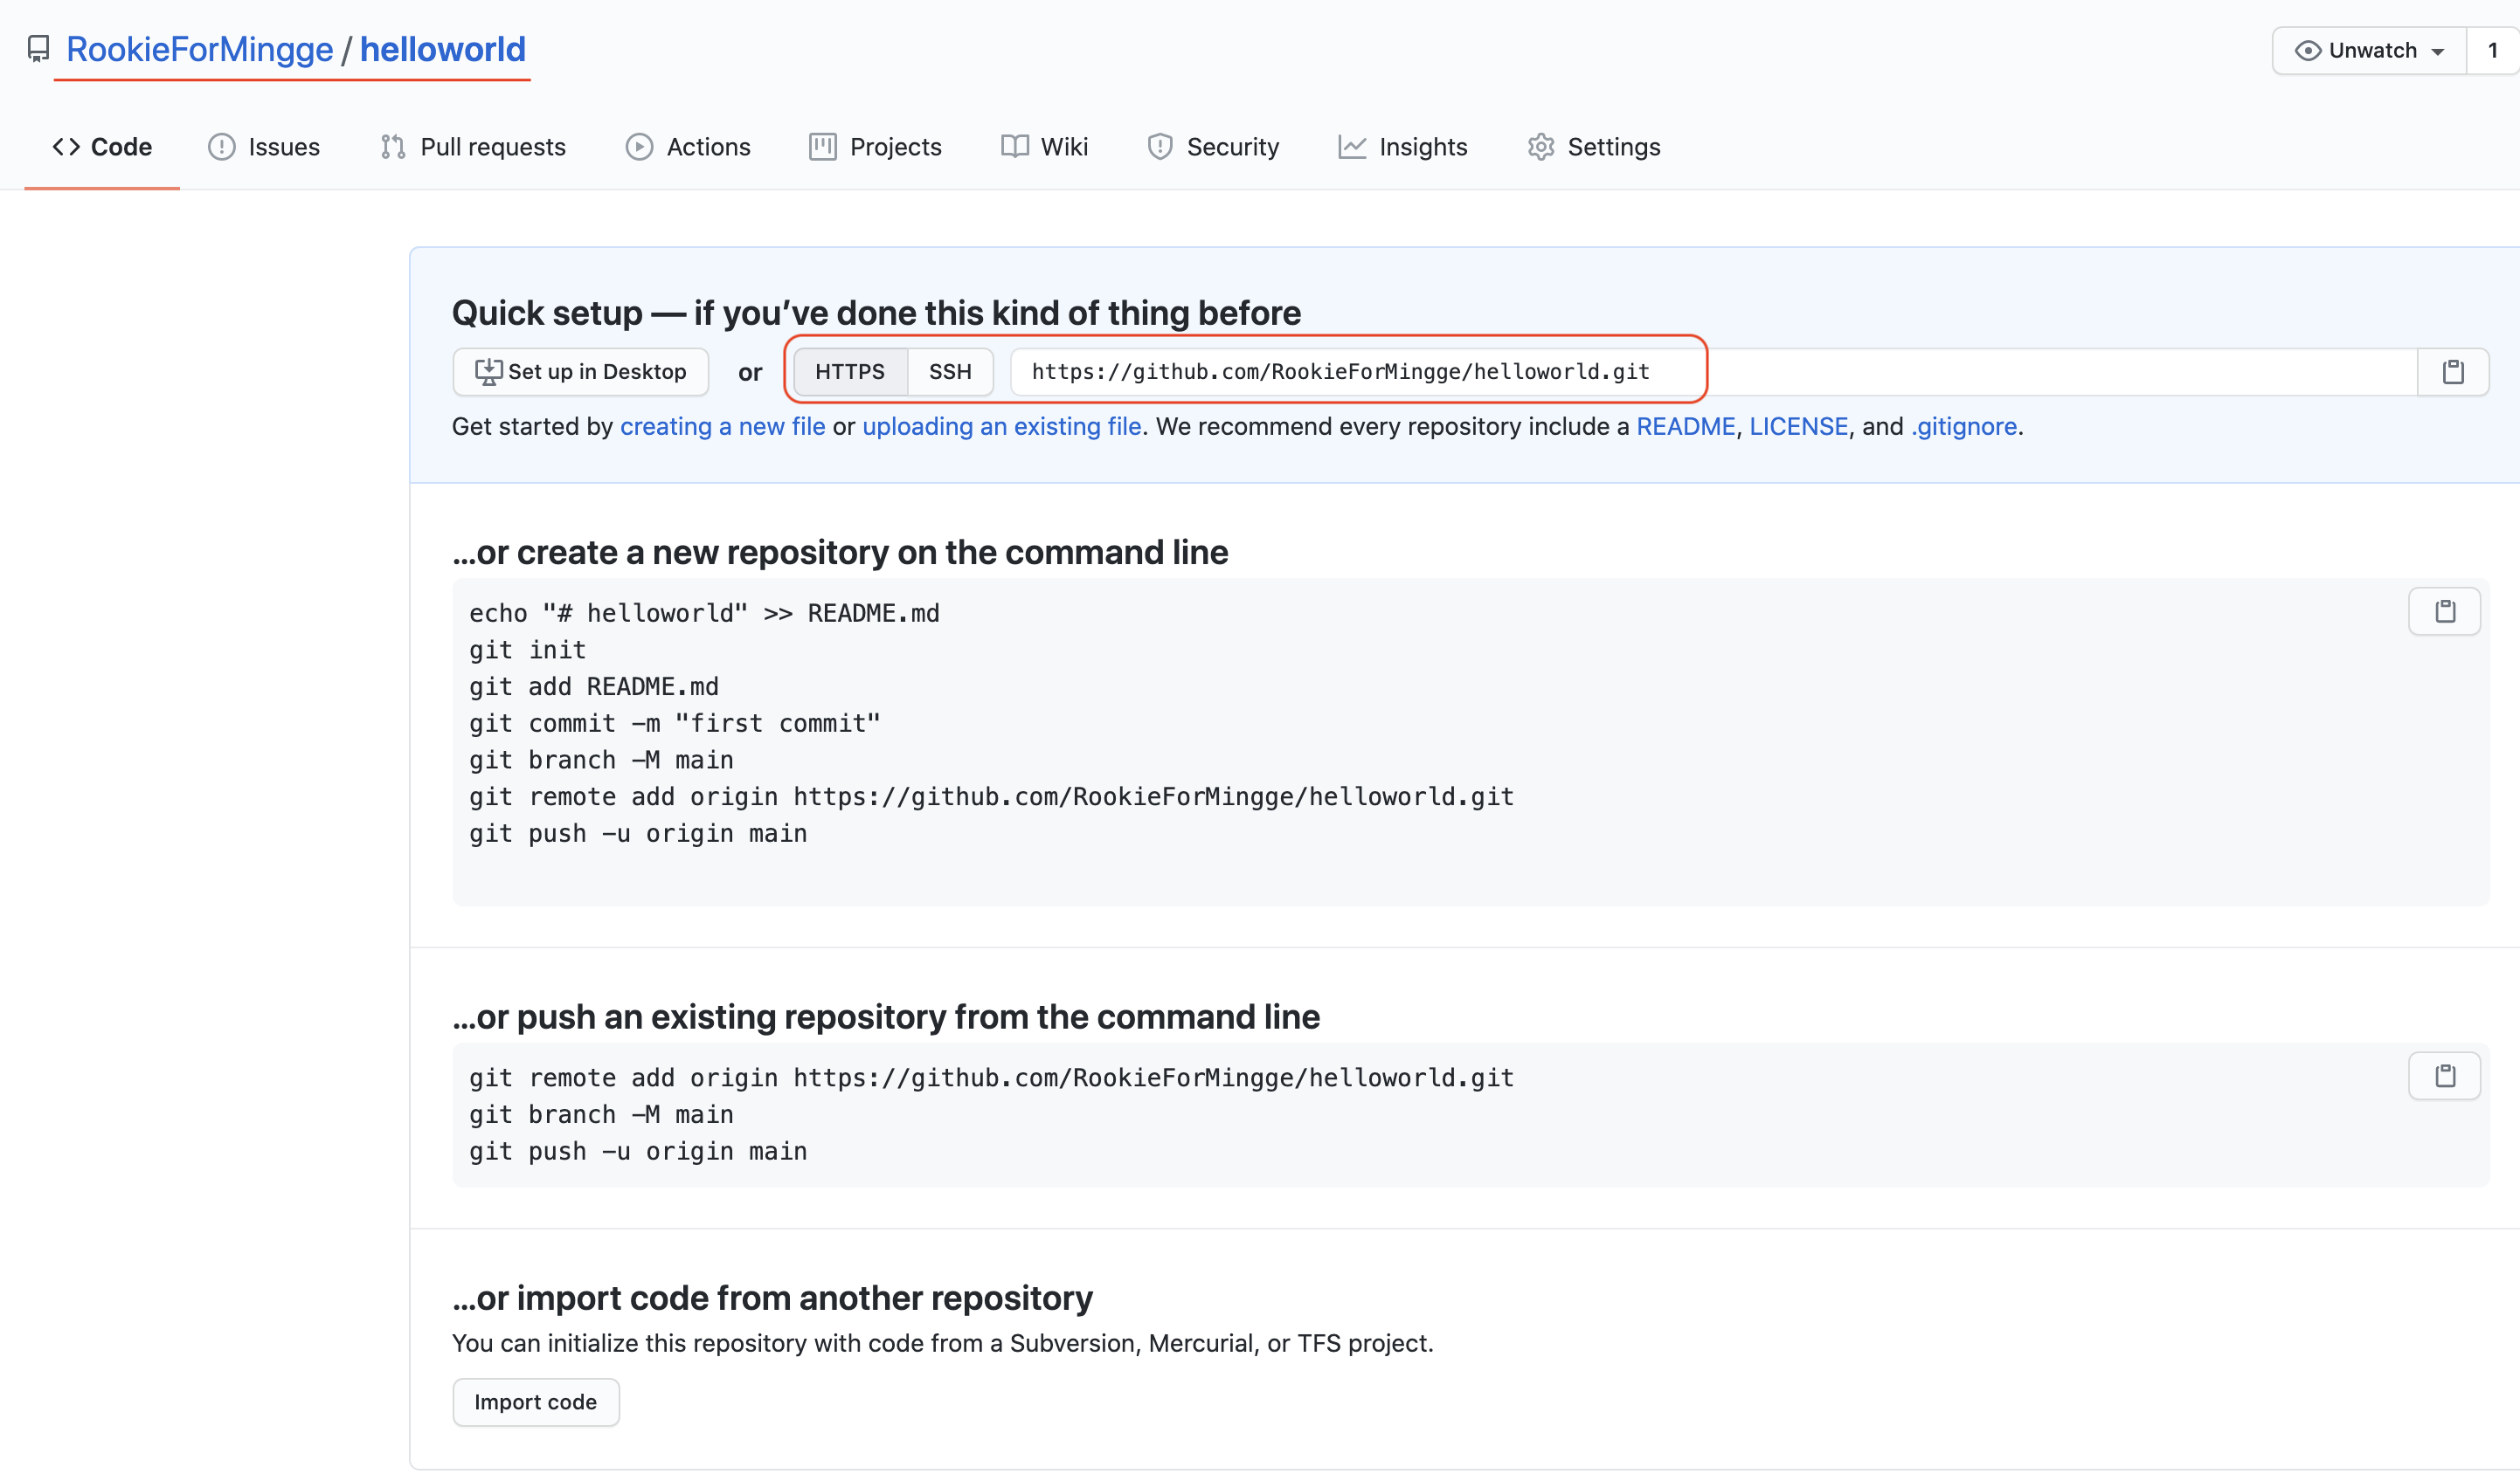Click the Import code button
2520x1481 pixels.
pyautogui.click(x=536, y=1402)
